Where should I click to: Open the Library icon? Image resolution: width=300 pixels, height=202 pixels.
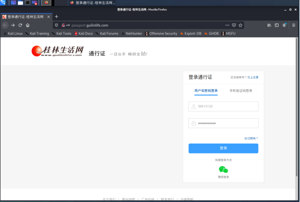(x=269, y=25)
